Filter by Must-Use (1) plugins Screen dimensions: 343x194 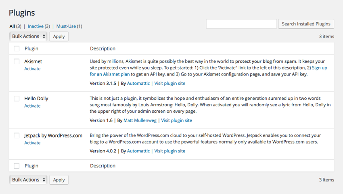pyautogui.click(x=69, y=26)
